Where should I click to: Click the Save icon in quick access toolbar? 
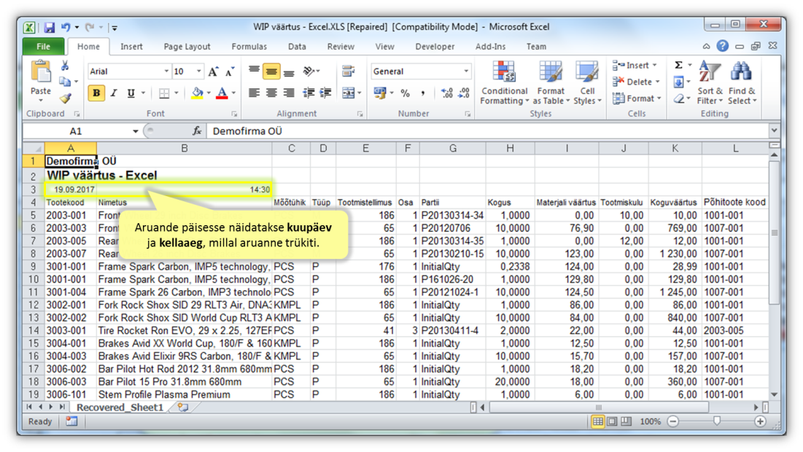click(x=49, y=28)
